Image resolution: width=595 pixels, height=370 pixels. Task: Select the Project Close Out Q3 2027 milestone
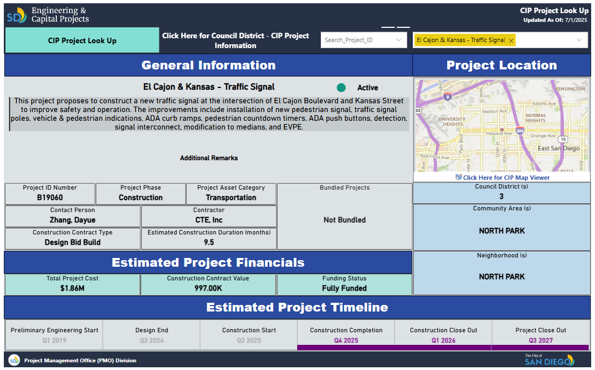pyautogui.click(x=541, y=335)
